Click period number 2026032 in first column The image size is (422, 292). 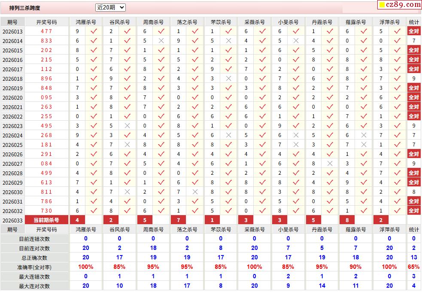click(x=12, y=211)
